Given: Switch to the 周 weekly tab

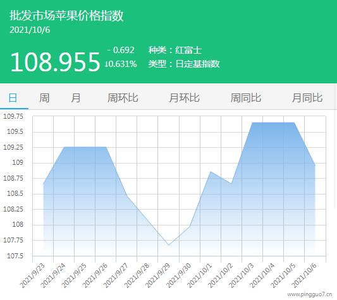Looking at the screenshot, I should tap(44, 98).
